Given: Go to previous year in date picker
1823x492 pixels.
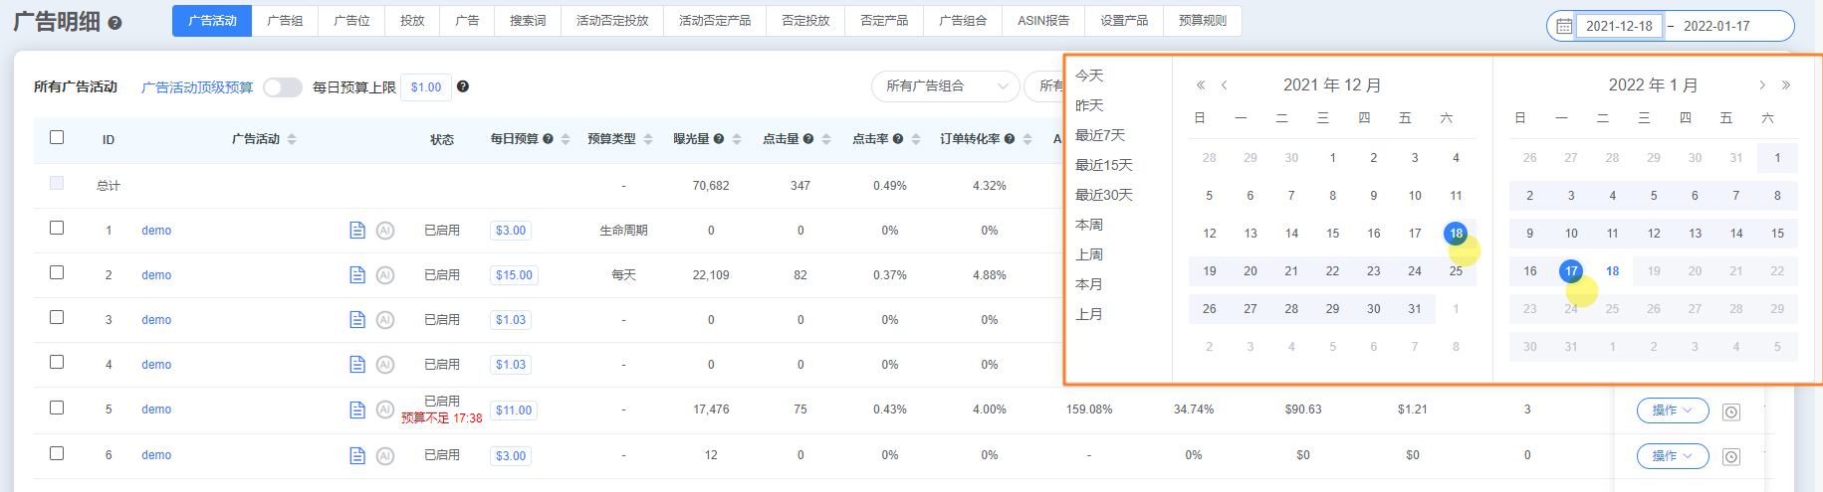Looking at the screenshot, I should (1201, 85).
